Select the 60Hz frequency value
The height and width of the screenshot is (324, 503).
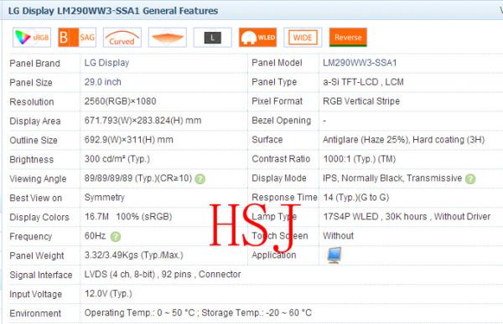tap(95, 236)
